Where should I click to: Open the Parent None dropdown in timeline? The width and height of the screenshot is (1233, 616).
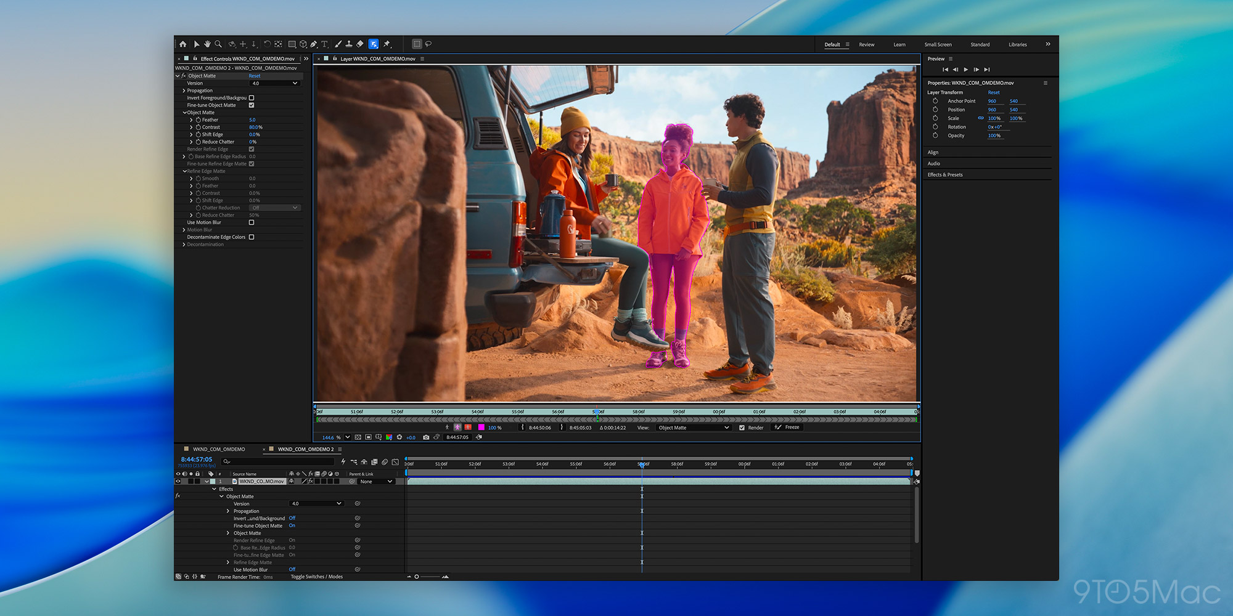point(376,482)
